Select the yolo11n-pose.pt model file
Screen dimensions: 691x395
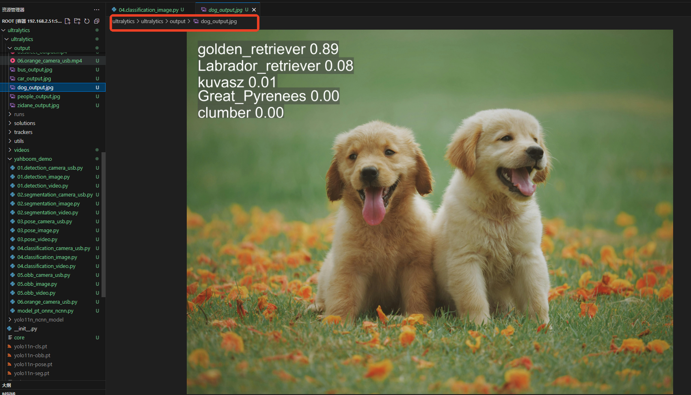[x=53, y=364]
